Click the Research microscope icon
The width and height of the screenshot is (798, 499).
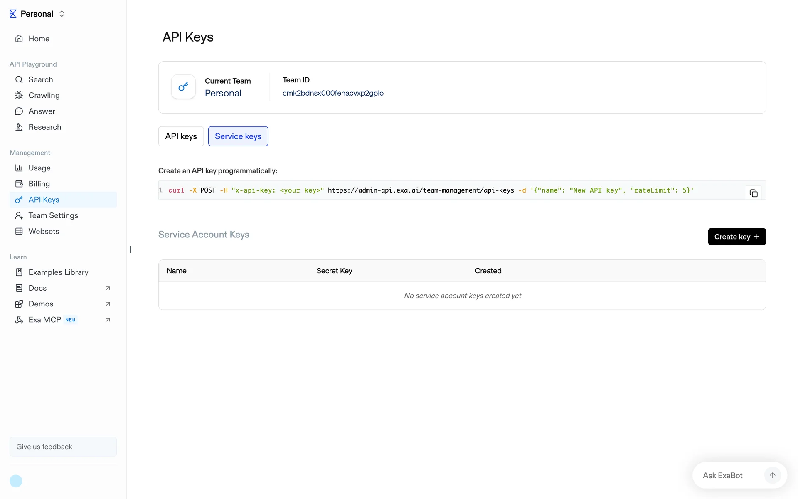point(19,127)
